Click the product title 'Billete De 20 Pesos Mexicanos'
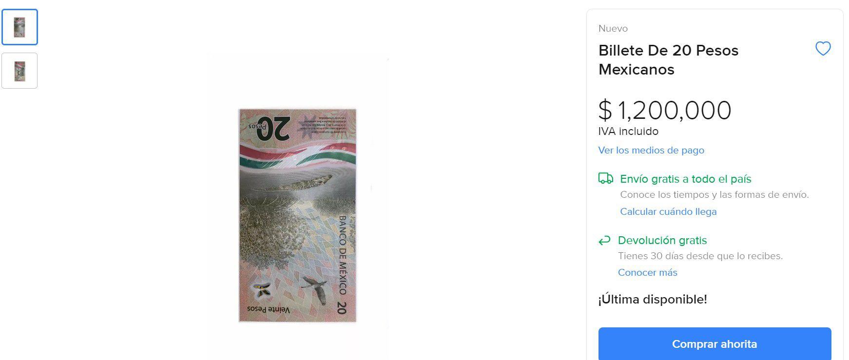 (x=668, y=60)
